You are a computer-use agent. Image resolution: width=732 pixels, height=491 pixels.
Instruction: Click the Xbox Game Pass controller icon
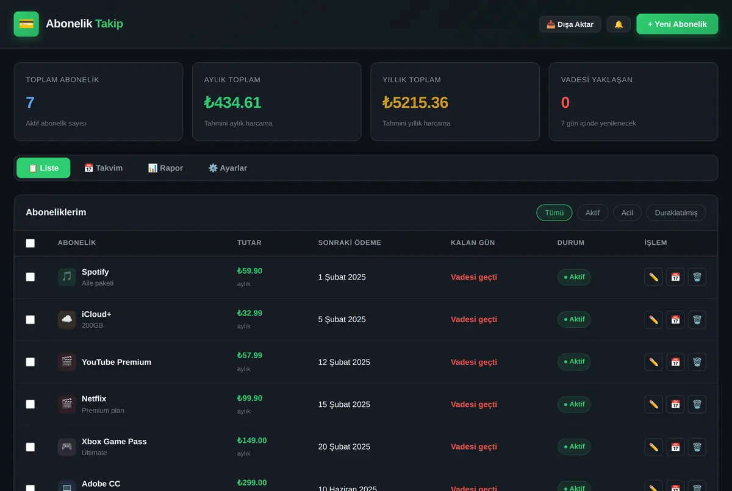point(67,447)
